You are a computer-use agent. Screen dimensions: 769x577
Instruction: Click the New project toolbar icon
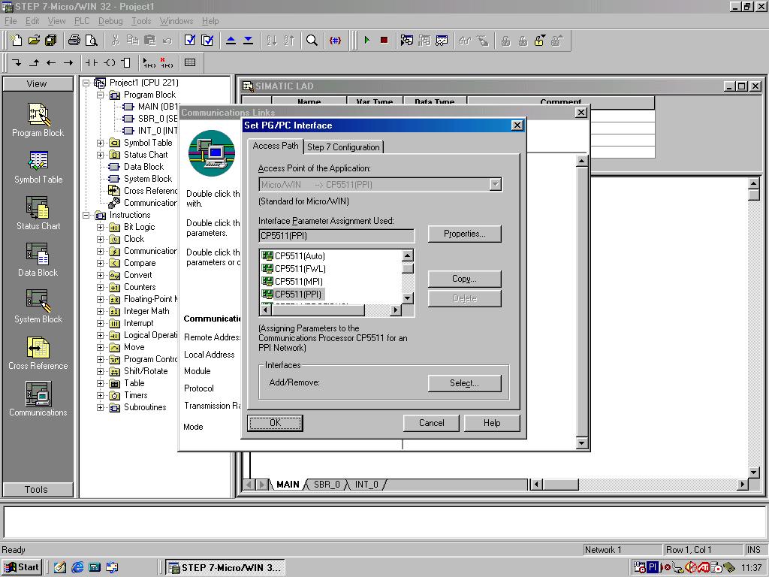[17, 41]
